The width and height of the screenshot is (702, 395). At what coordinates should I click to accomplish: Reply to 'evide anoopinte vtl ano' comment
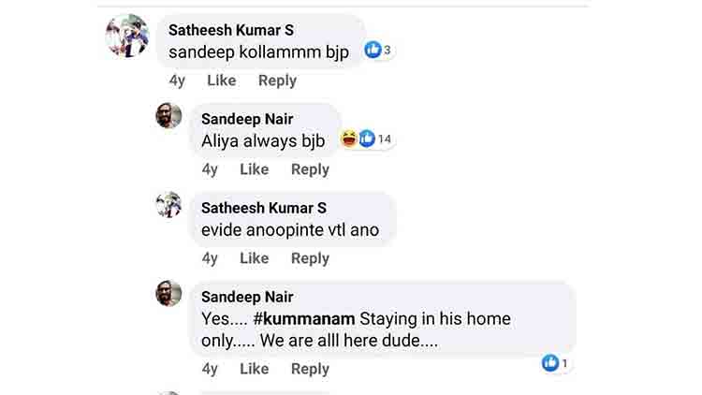310,258
